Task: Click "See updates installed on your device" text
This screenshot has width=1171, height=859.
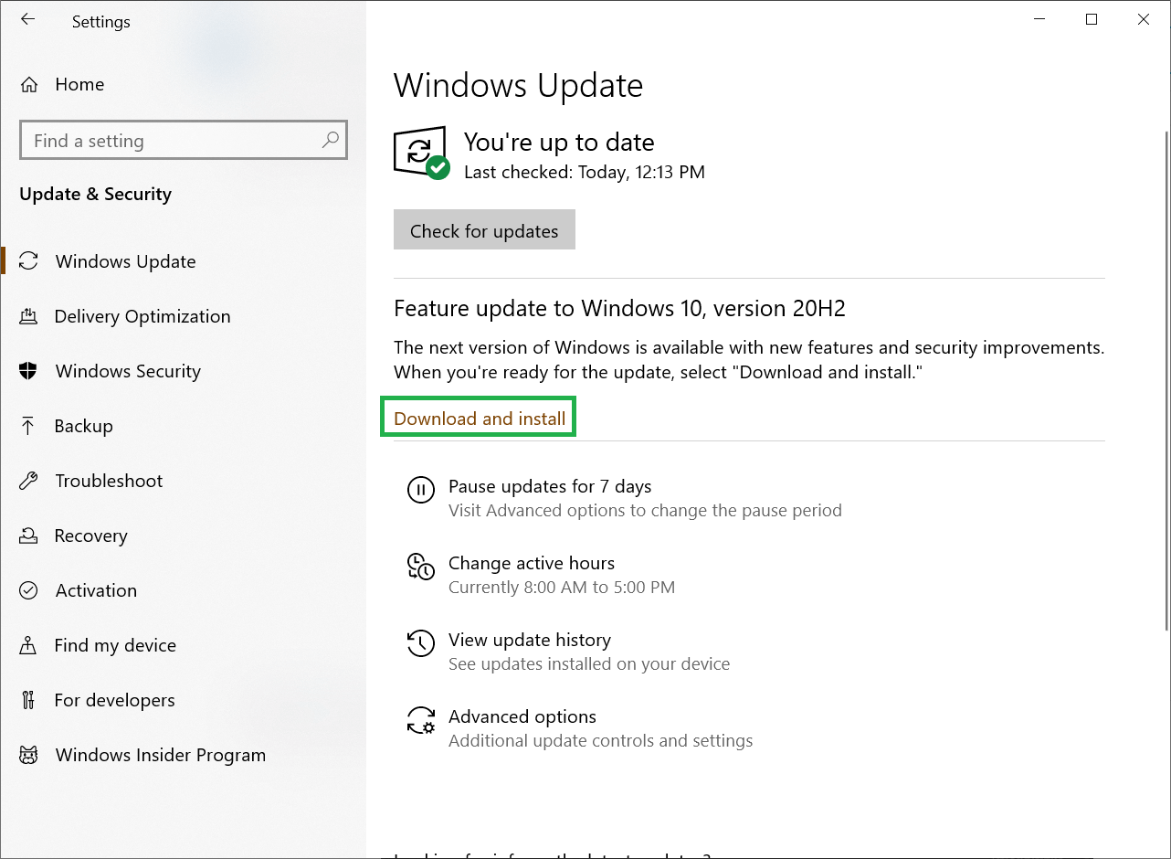Action: tap(589, 663)
